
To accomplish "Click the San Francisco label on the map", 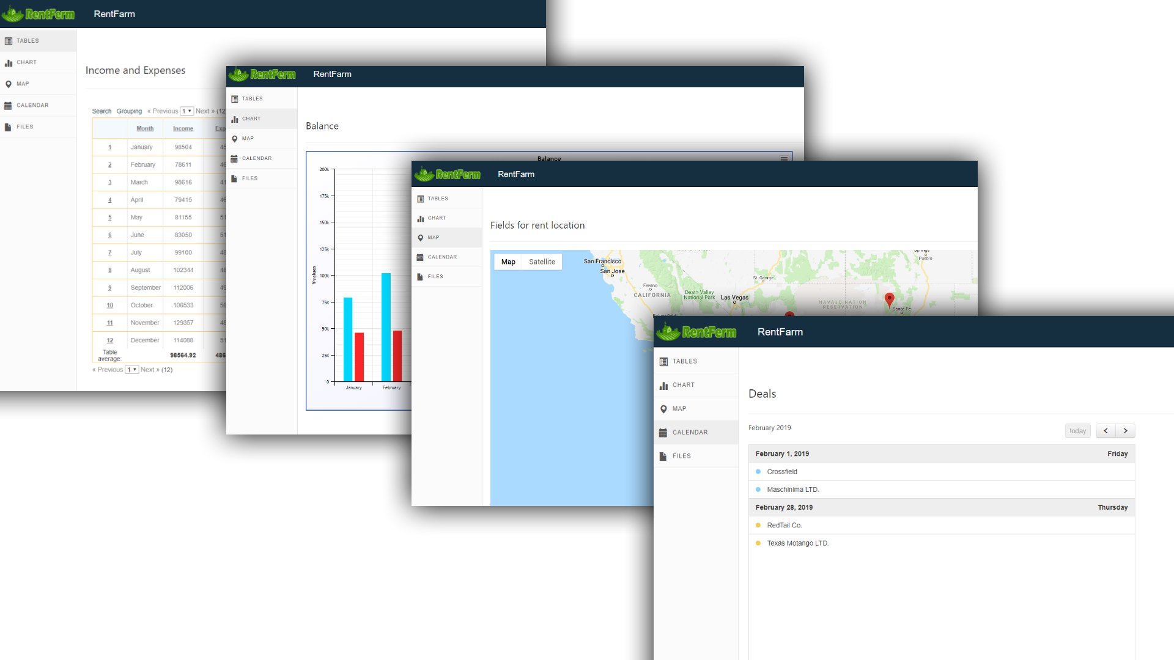I will 602,261.
